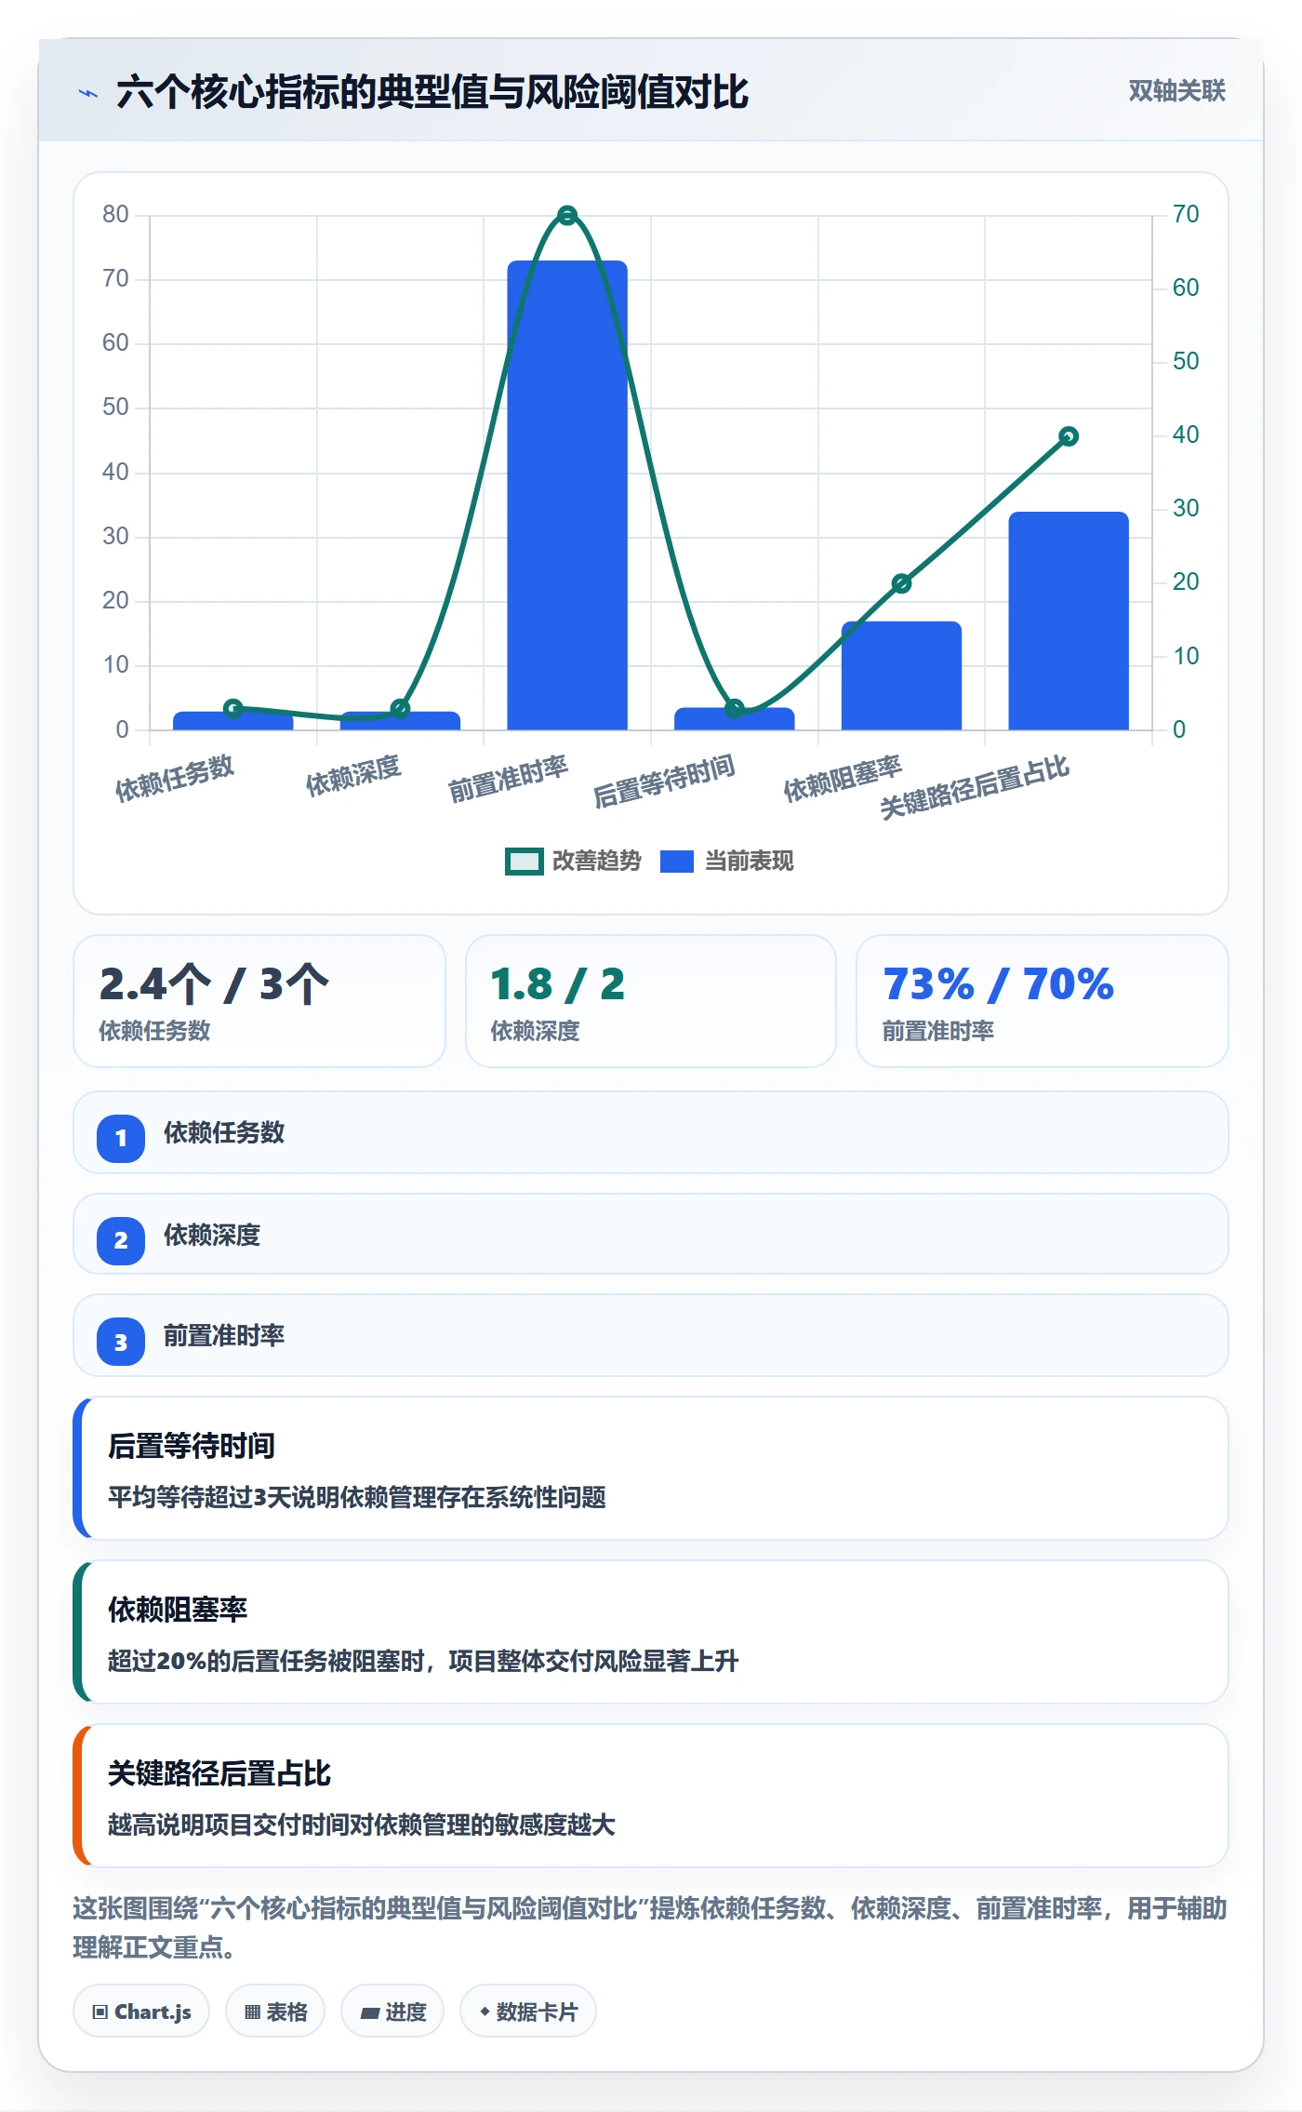Click the lightning bolt icon beside the title
This screenshot has width=1302, height=2112.
point(88,93)
